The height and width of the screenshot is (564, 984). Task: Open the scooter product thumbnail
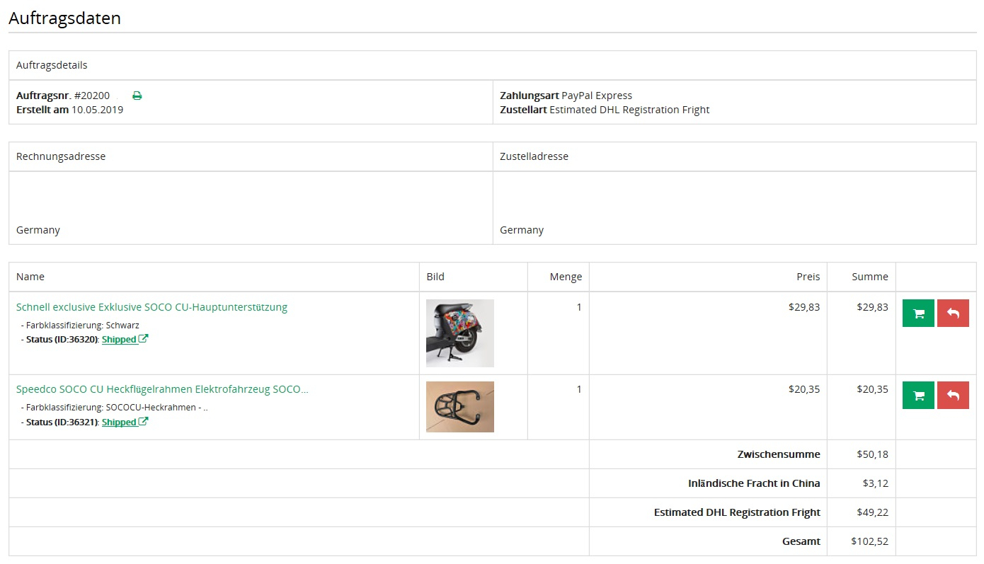(460, 333)
